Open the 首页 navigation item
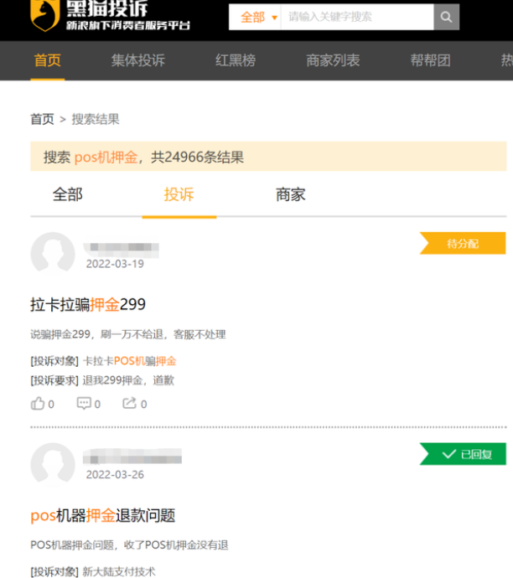Image resolution: width=513 pixels, height=578 pixels. point(48,60)
